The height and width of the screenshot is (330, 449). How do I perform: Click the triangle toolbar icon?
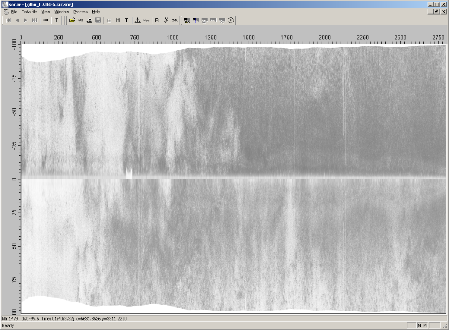coord(137,20)
